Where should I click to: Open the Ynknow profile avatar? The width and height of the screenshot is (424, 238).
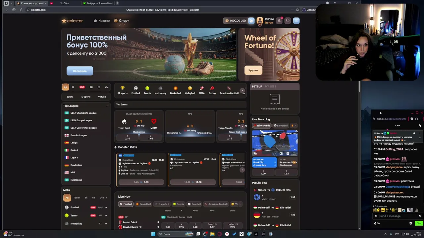point(260,21)
